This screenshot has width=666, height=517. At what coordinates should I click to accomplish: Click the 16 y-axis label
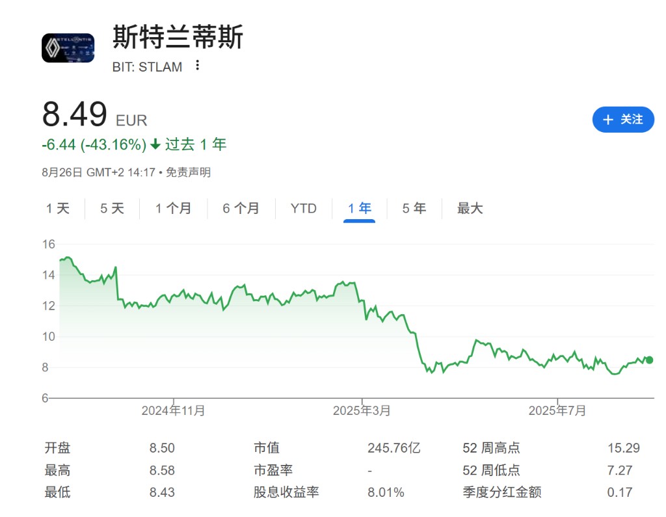tap(48, 245)
